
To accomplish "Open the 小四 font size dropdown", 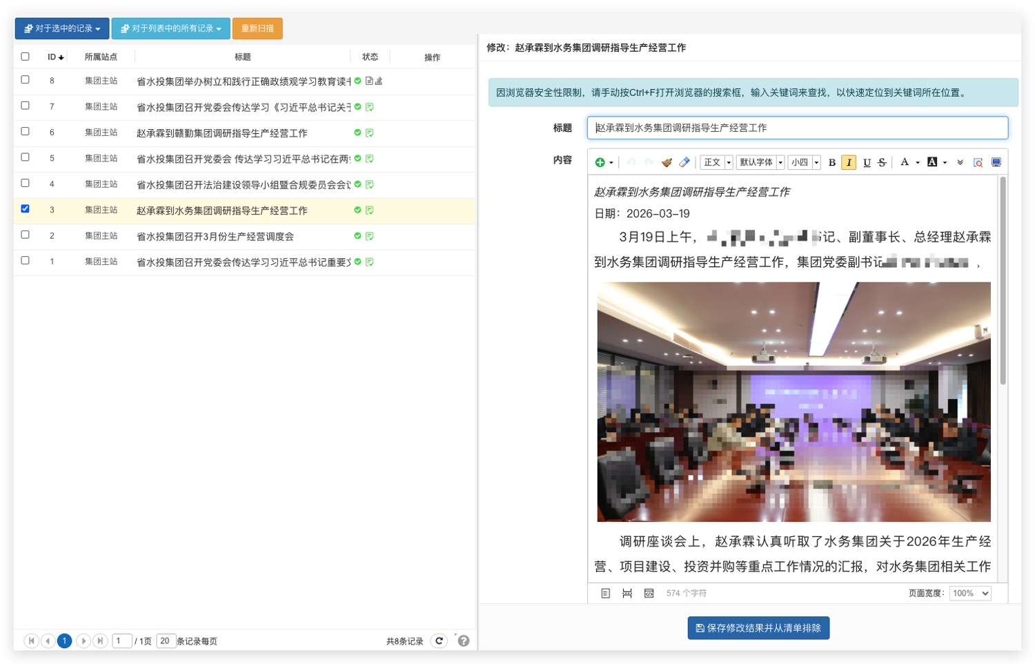I will click(804, 162).
